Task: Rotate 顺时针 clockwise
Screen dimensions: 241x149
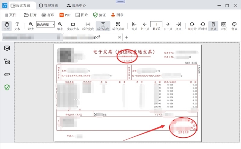Action: 192,26
